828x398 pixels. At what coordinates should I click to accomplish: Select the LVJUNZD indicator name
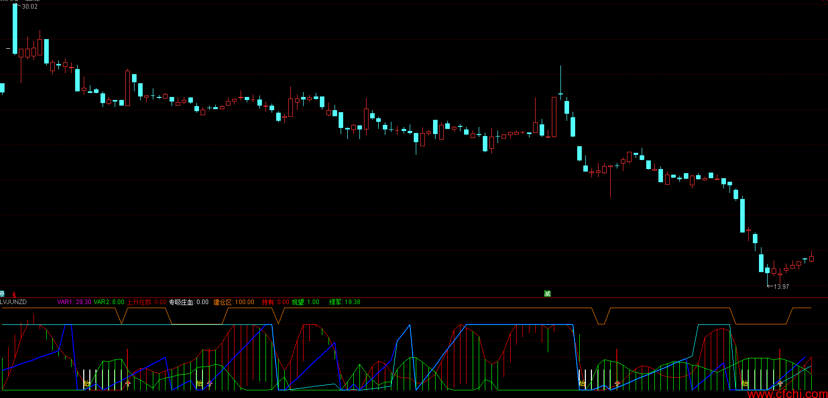click(x=14, y=302)
